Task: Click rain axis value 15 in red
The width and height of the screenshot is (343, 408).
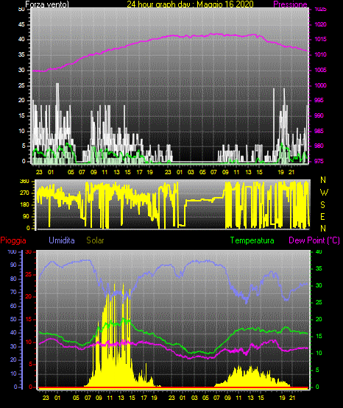Action: (x=29, y=319)
